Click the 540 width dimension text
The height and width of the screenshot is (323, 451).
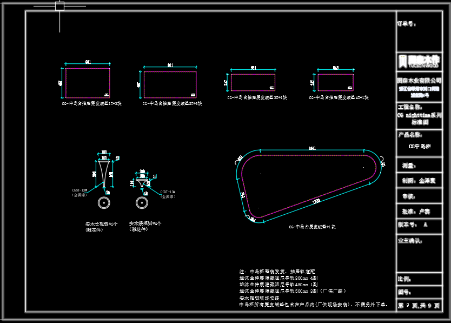coord(335,68)
